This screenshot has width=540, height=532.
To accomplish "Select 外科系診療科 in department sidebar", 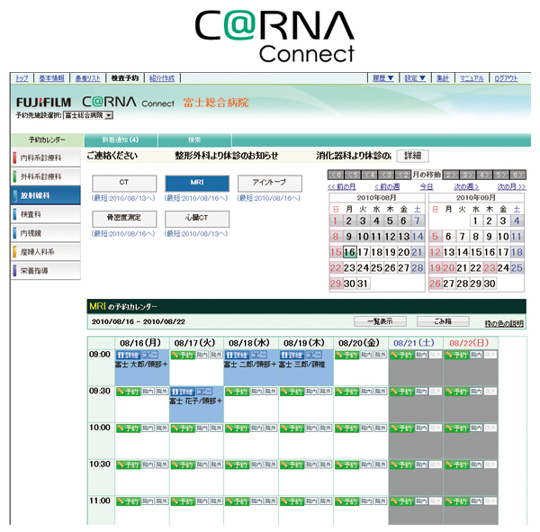I will 46,176.
